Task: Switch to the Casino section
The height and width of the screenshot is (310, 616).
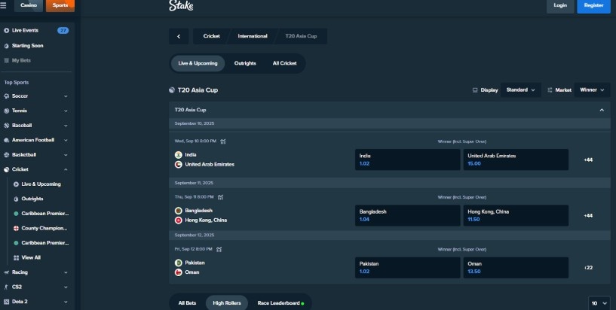Action: tap(29, 5)
